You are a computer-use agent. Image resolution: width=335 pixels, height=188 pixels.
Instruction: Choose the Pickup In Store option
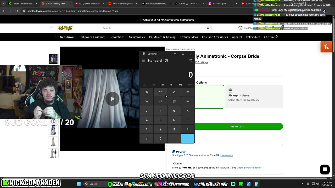coord(254,97)
